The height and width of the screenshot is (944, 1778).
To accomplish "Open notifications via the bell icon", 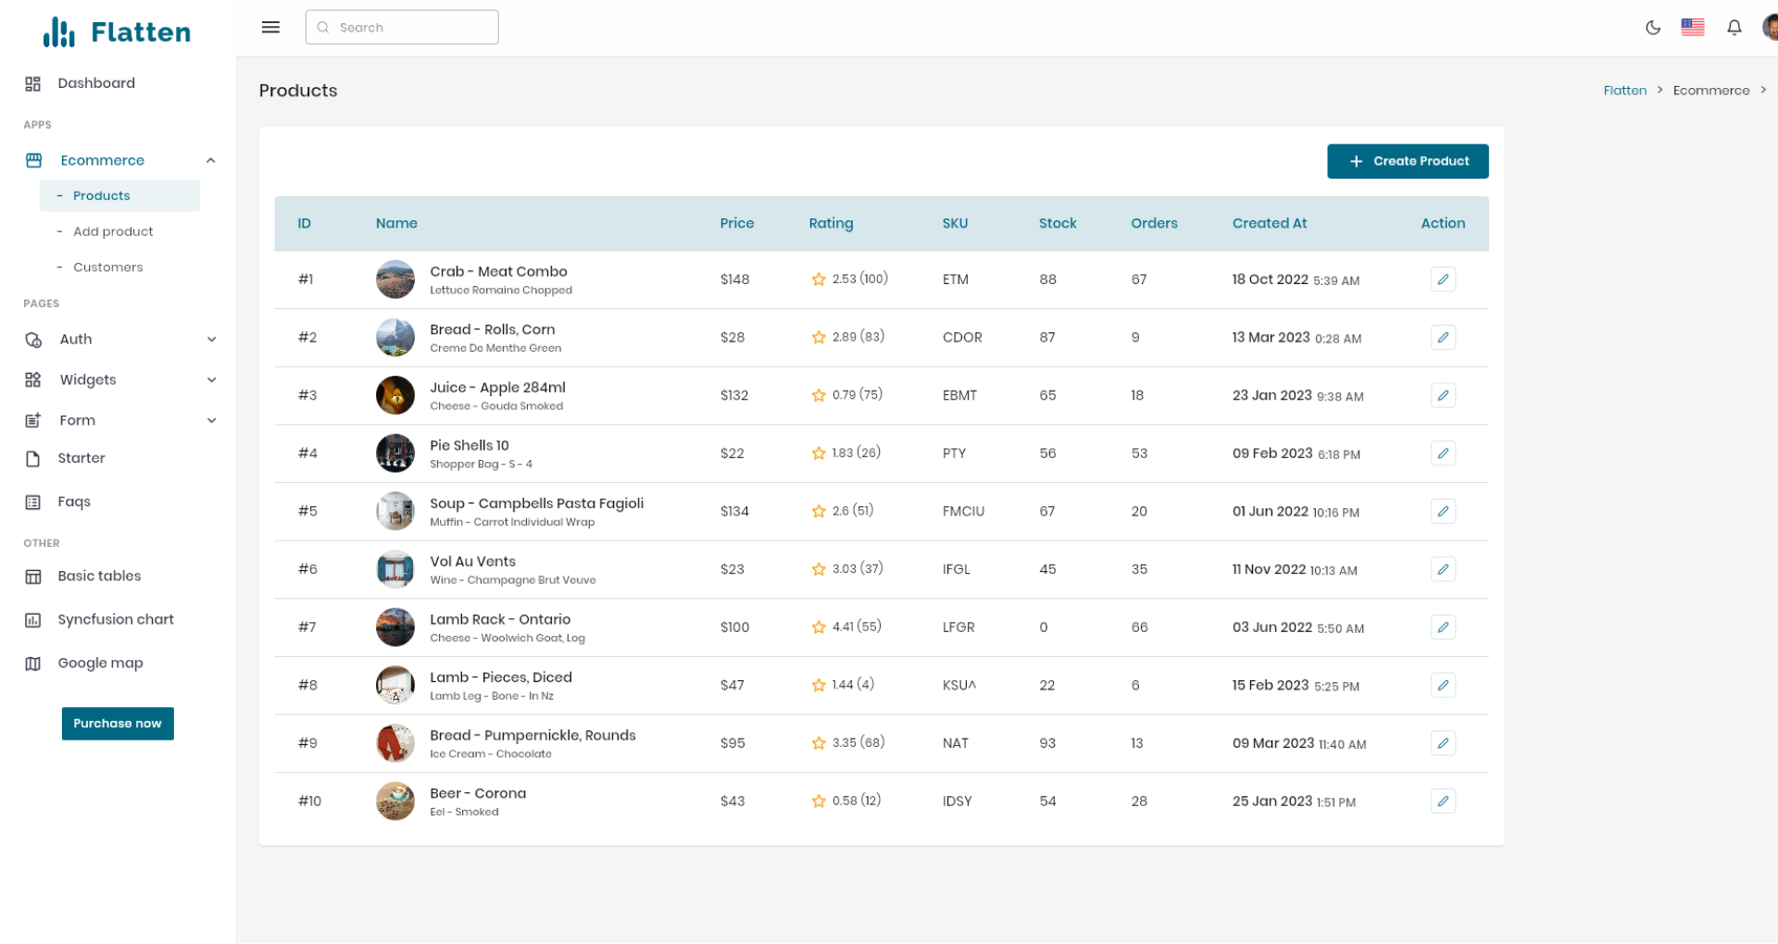I will coord(1734,28).
